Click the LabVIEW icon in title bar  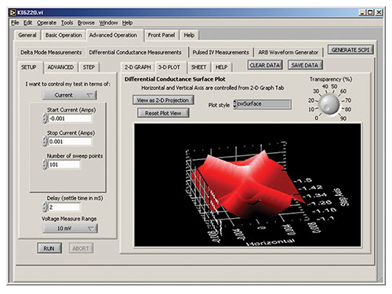tap(13, 13)
